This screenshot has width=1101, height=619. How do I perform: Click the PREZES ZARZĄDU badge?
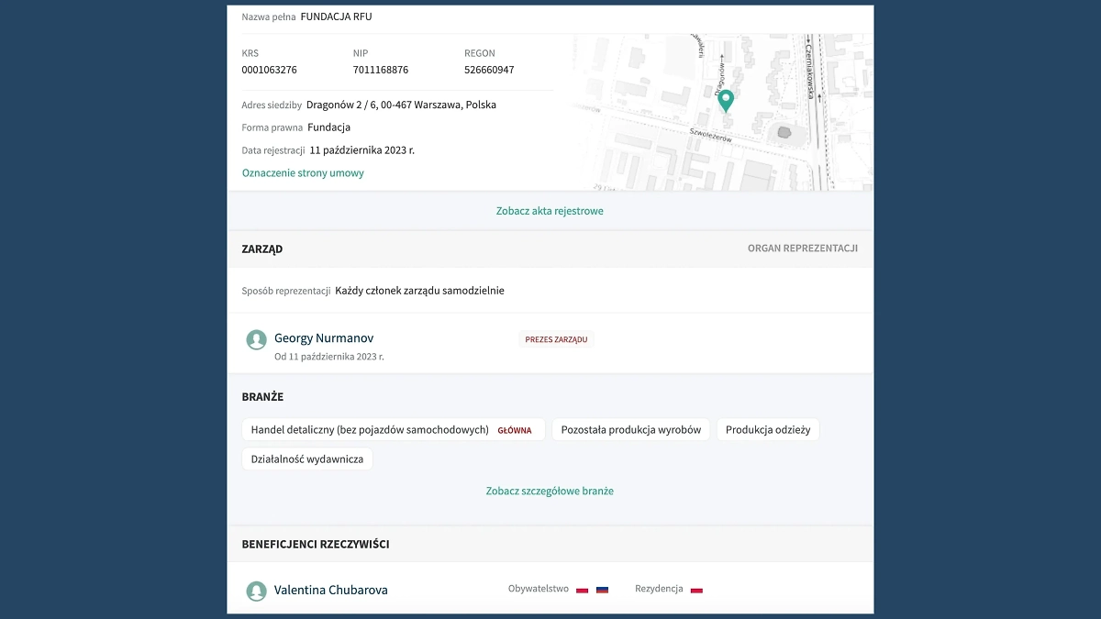556,338
